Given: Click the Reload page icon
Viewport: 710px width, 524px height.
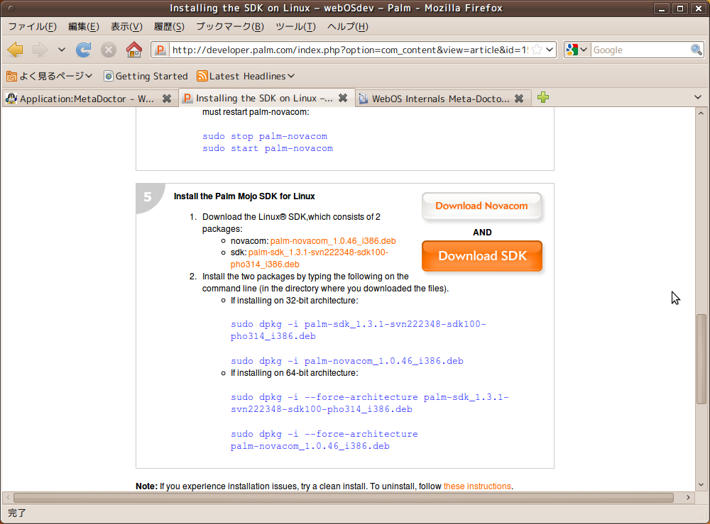Looking at the screenshot, I should coord(84,50).
